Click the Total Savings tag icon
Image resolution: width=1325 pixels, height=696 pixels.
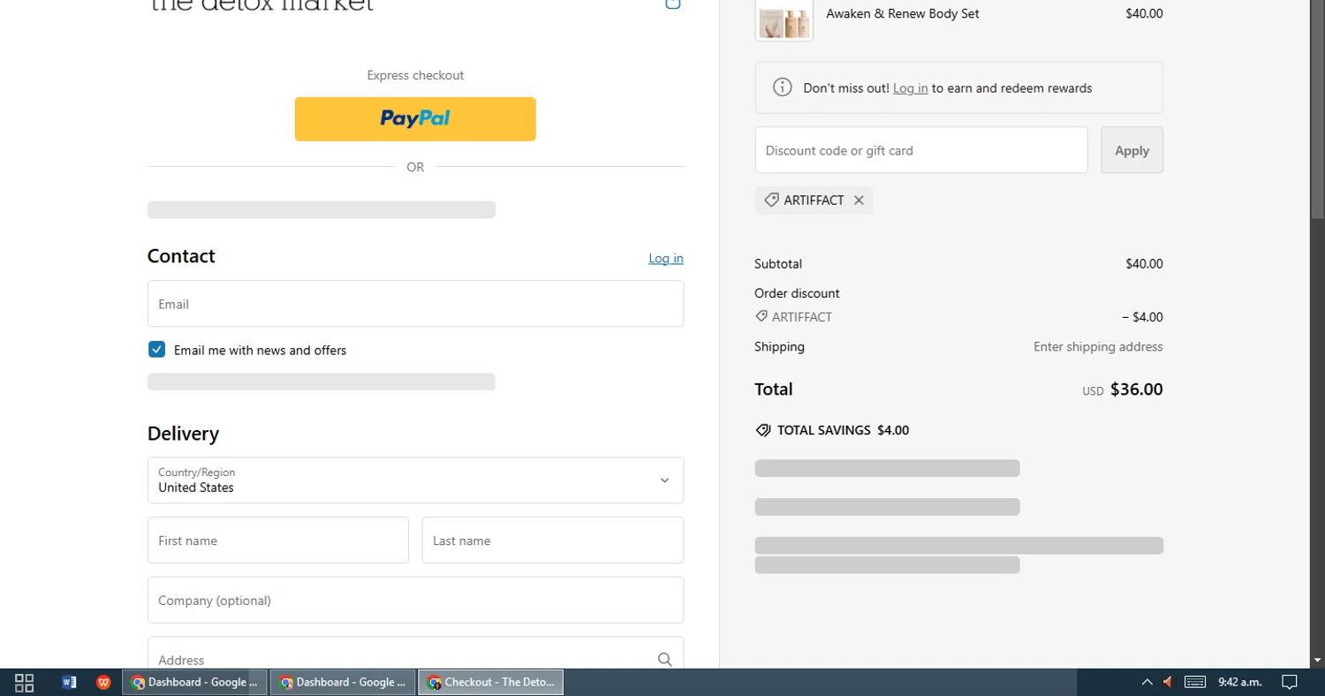point(763,430)
